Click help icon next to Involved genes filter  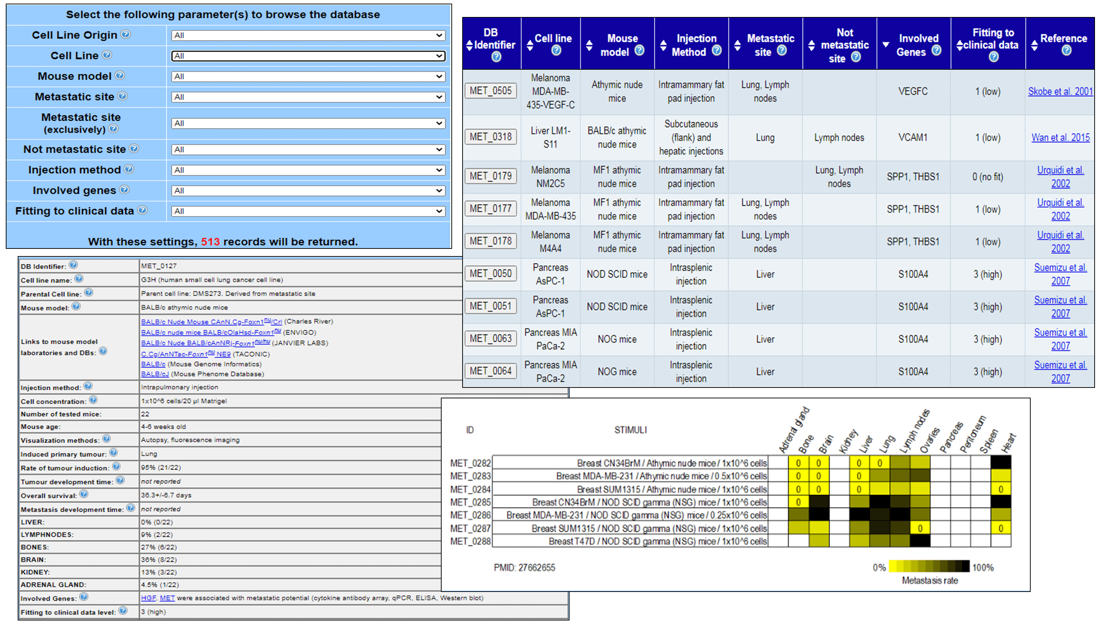pos(124,189)
